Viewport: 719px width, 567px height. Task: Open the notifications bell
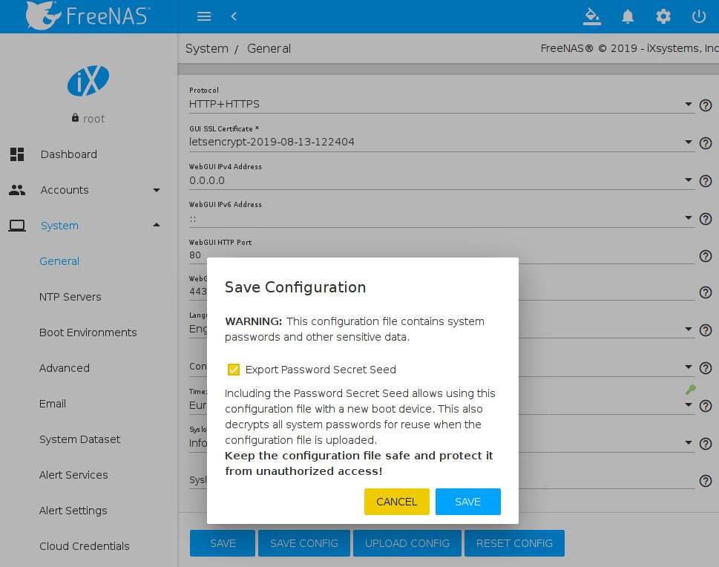[x=628, y=16]
